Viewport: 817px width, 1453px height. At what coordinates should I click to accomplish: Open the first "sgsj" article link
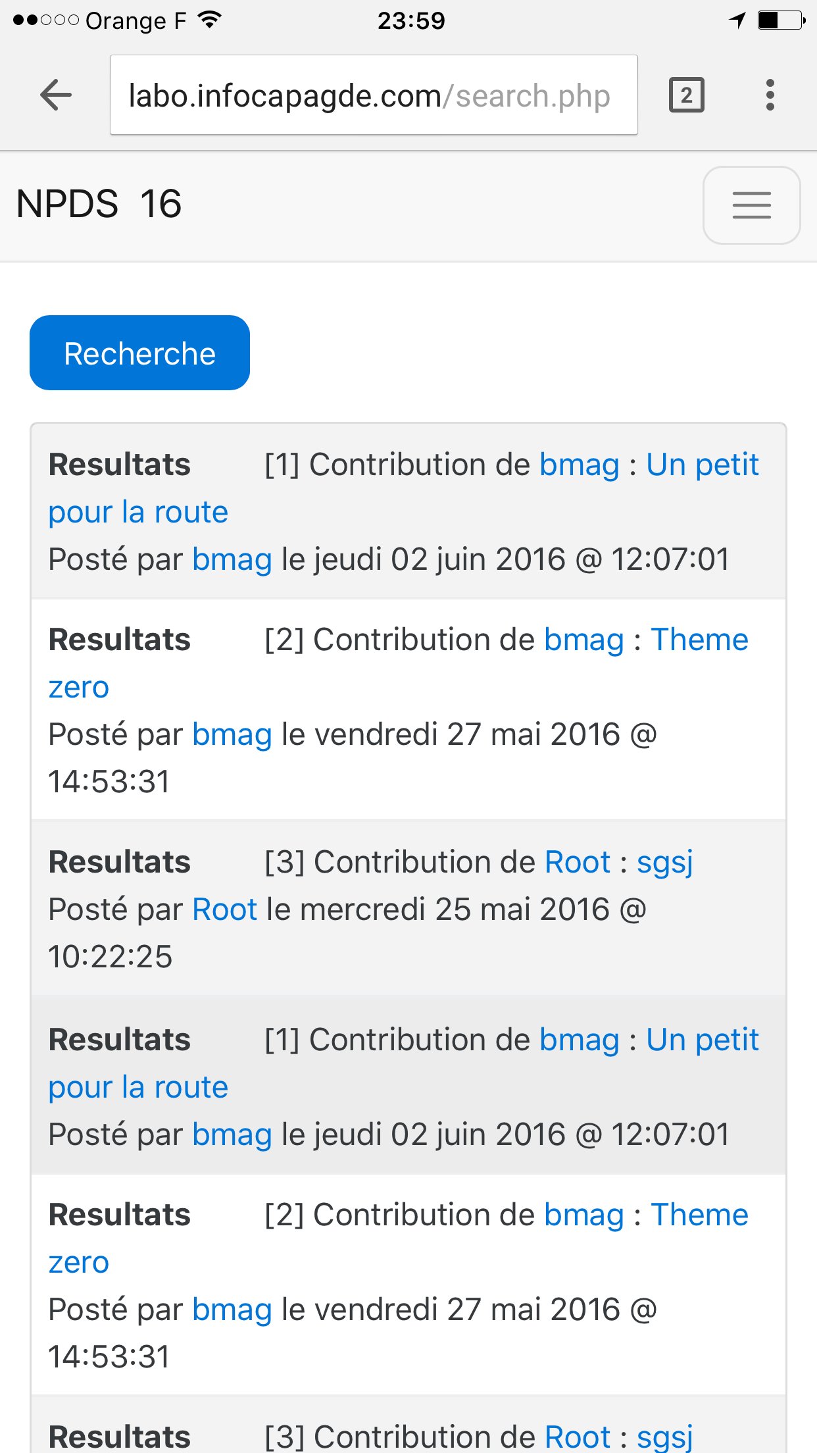(x=664, y=863)
